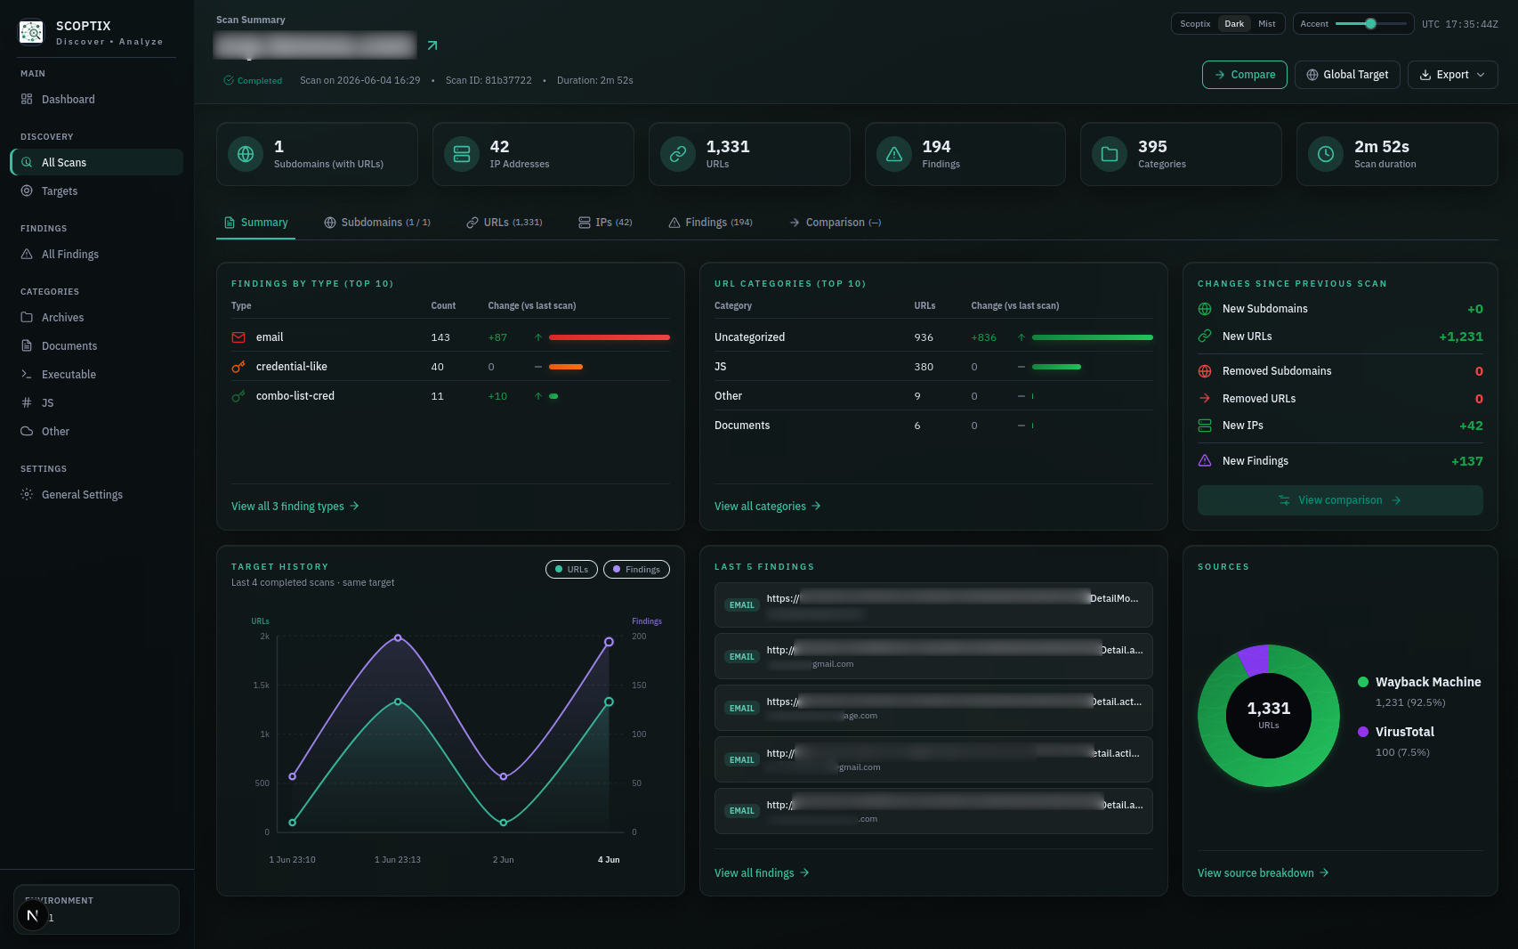Click the Targets sidebar icon
Screen dimensions: 1518x949
27,191
